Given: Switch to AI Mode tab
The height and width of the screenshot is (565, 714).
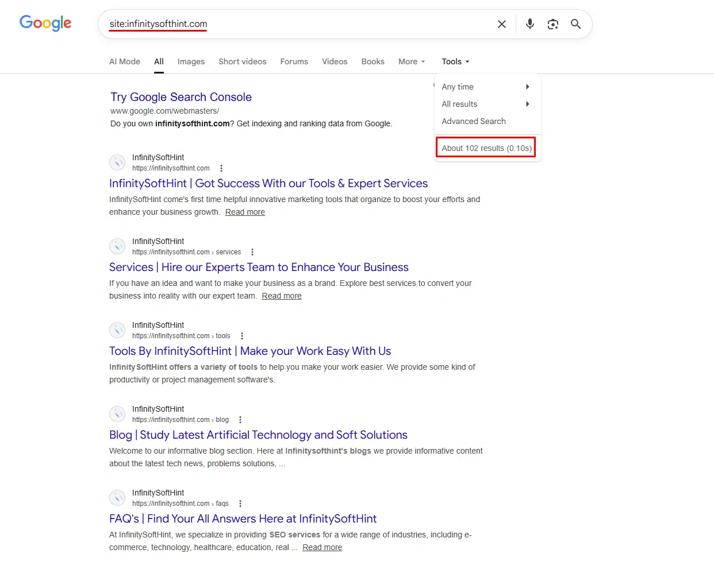Looking at the screenshot, I should coord(125,61).
